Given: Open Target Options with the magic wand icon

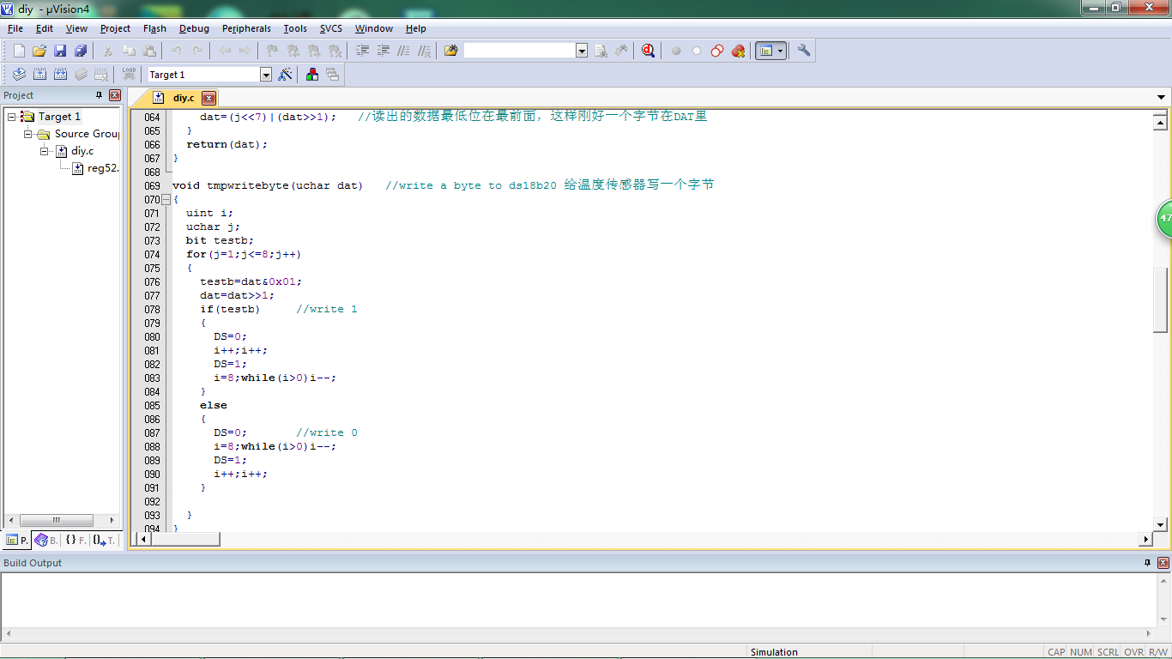Looking at the screenshot, I should click(285, 75).
